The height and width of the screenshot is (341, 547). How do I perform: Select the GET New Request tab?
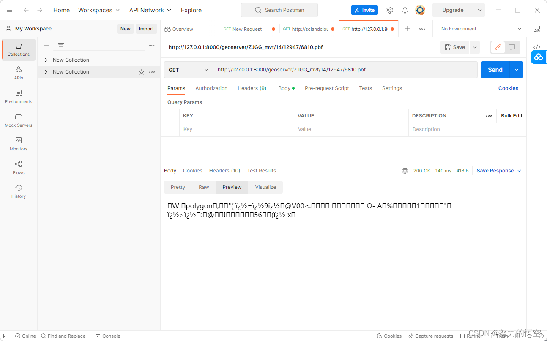pyautogui.click(x=249, y=29)
